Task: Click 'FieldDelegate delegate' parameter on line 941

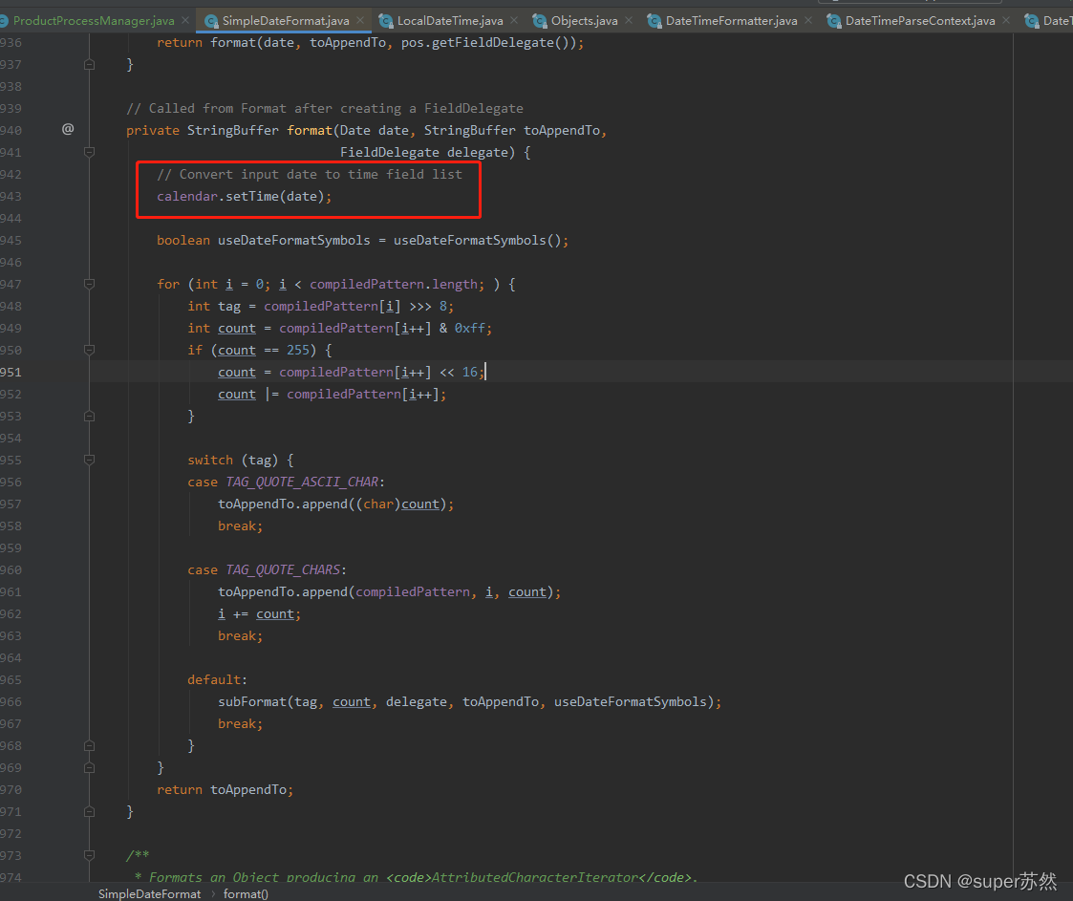Action: click(x=424, y=152)
